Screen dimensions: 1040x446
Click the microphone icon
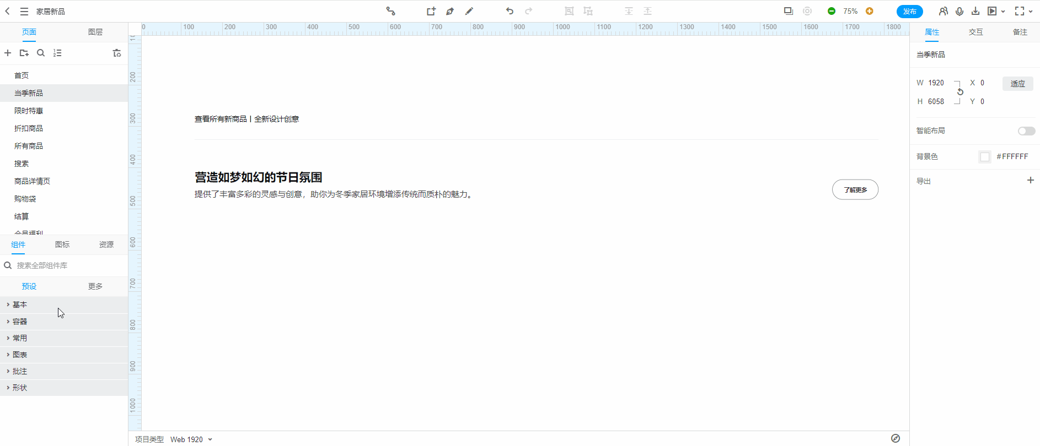click(959, 11)
